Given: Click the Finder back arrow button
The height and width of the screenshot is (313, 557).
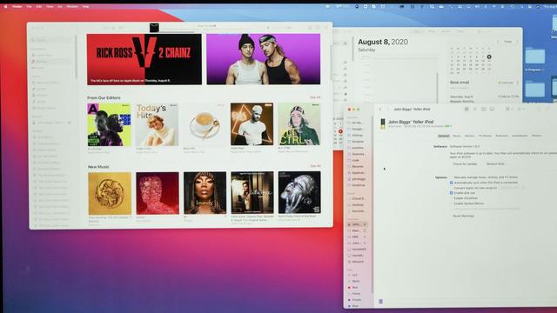Looking at the screenshot, I should click(x=380, y=110).
